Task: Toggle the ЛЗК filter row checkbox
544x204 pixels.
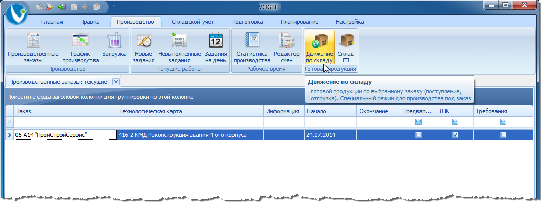Action: 455,122
